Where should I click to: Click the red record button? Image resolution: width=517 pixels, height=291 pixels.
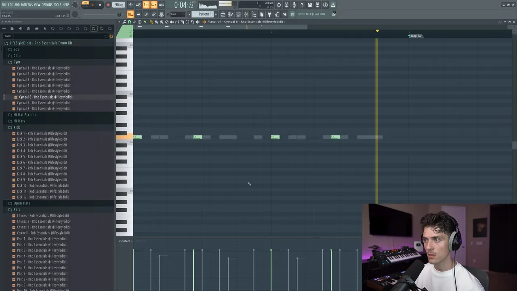(x=108, y=5)
